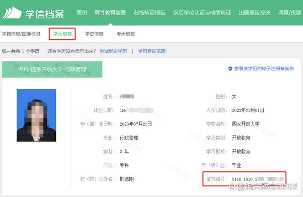303x197 pixels.
Task: Click the 您一共有 1 个学历 text
Action: pyautogui.click(x=21, y=51)
